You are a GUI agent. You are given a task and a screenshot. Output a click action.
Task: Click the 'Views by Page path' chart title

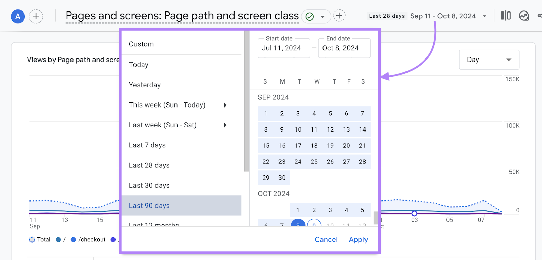[x=73, y=60]
